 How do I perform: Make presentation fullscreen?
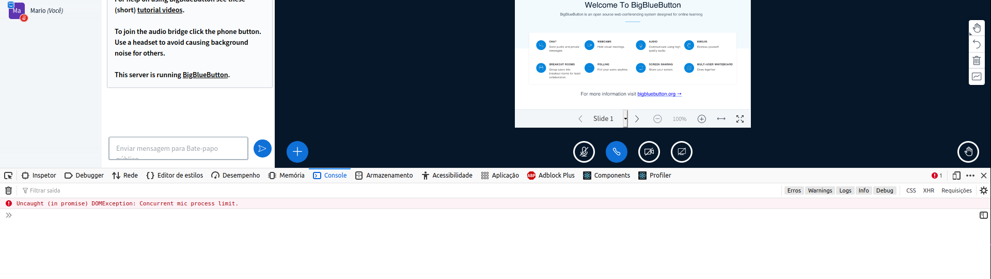[740, 119]
